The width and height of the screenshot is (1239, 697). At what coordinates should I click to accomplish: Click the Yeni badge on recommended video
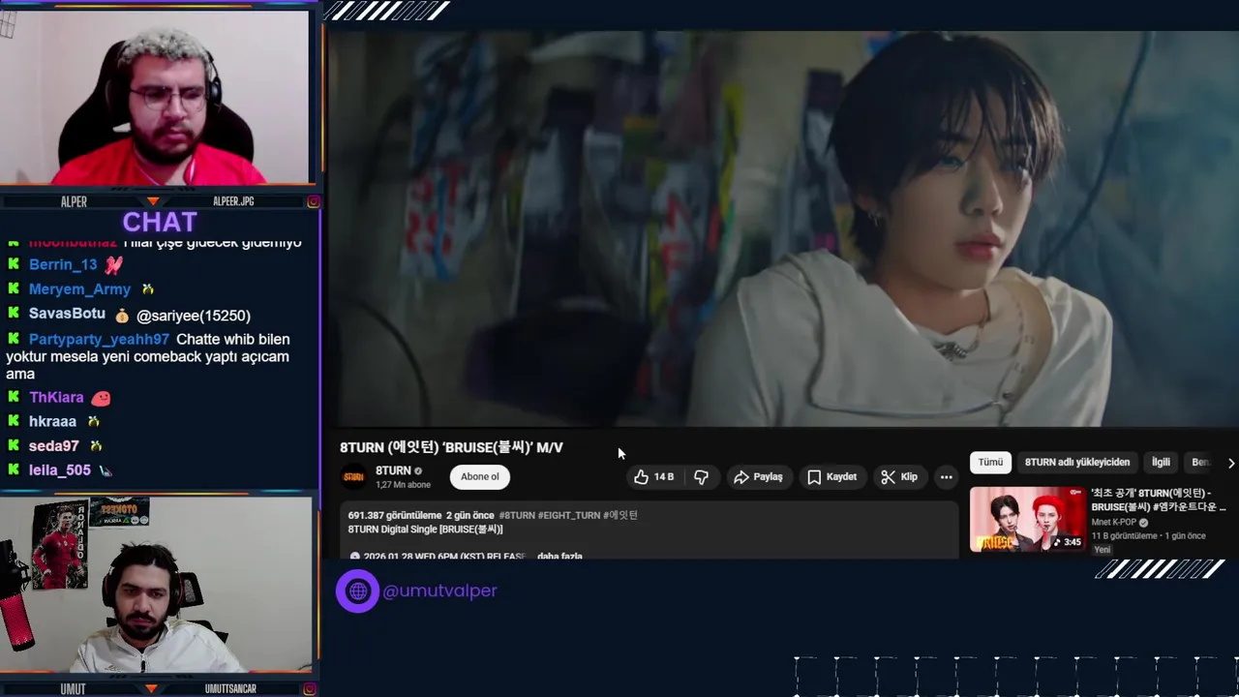1103,550
